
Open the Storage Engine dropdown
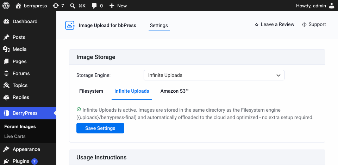[x=214, y=75]
